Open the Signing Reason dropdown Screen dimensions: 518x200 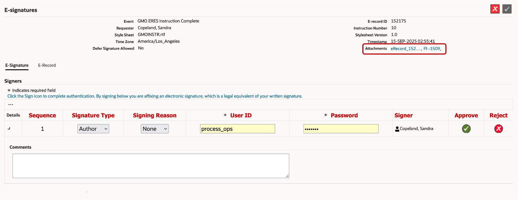click(x=155, y=129)
